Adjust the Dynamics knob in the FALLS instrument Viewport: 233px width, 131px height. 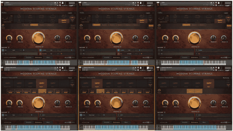[x=38, y=103]
